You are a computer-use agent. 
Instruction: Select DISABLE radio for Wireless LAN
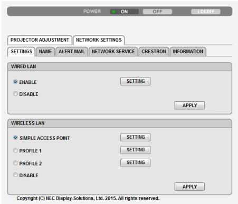click(15, 175)
